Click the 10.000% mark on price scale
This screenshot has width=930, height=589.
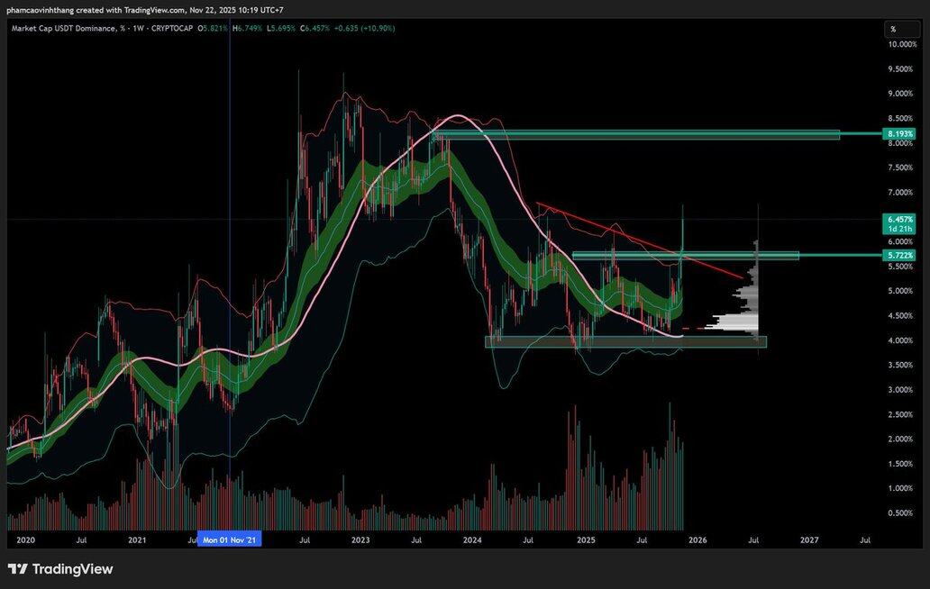pyautogui.click(x=901, y=44)
